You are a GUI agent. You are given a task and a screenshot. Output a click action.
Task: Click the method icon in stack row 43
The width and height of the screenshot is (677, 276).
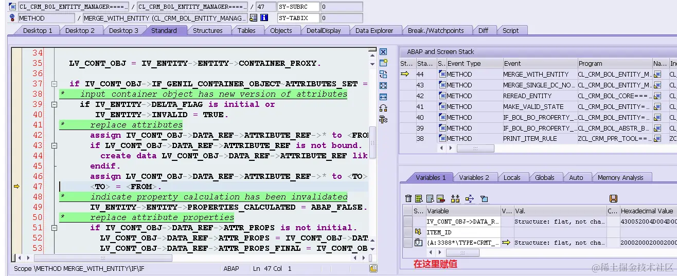point(442,85)
